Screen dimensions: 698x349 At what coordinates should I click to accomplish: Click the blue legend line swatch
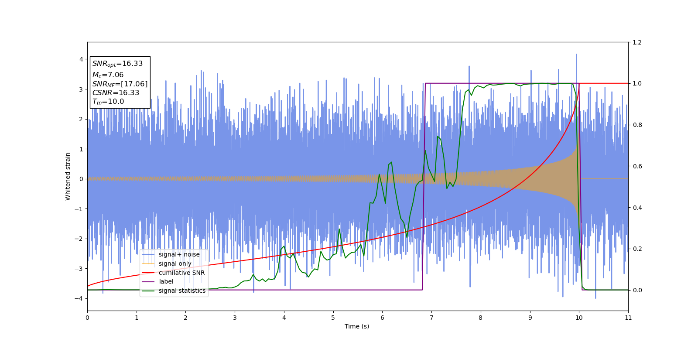[x=148, y=255]
